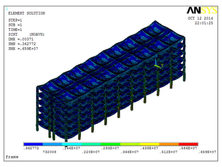This screenshot has height=167, width=222.
Task: Click the window number 1 label
Action: 7,9
